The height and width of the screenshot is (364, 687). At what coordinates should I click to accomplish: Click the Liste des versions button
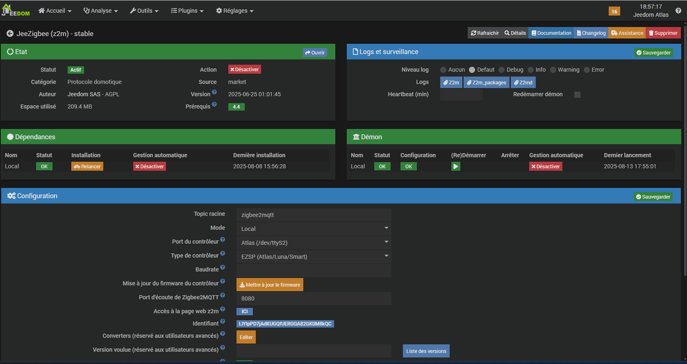[x=426, y=351]
